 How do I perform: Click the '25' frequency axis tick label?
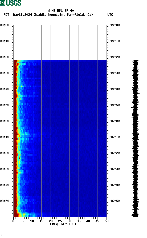(x=60, y=221)
